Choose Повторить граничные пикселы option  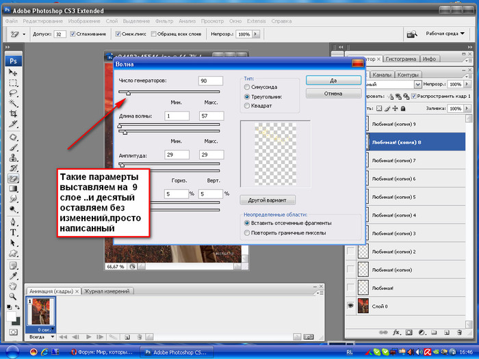click(247, 233)
